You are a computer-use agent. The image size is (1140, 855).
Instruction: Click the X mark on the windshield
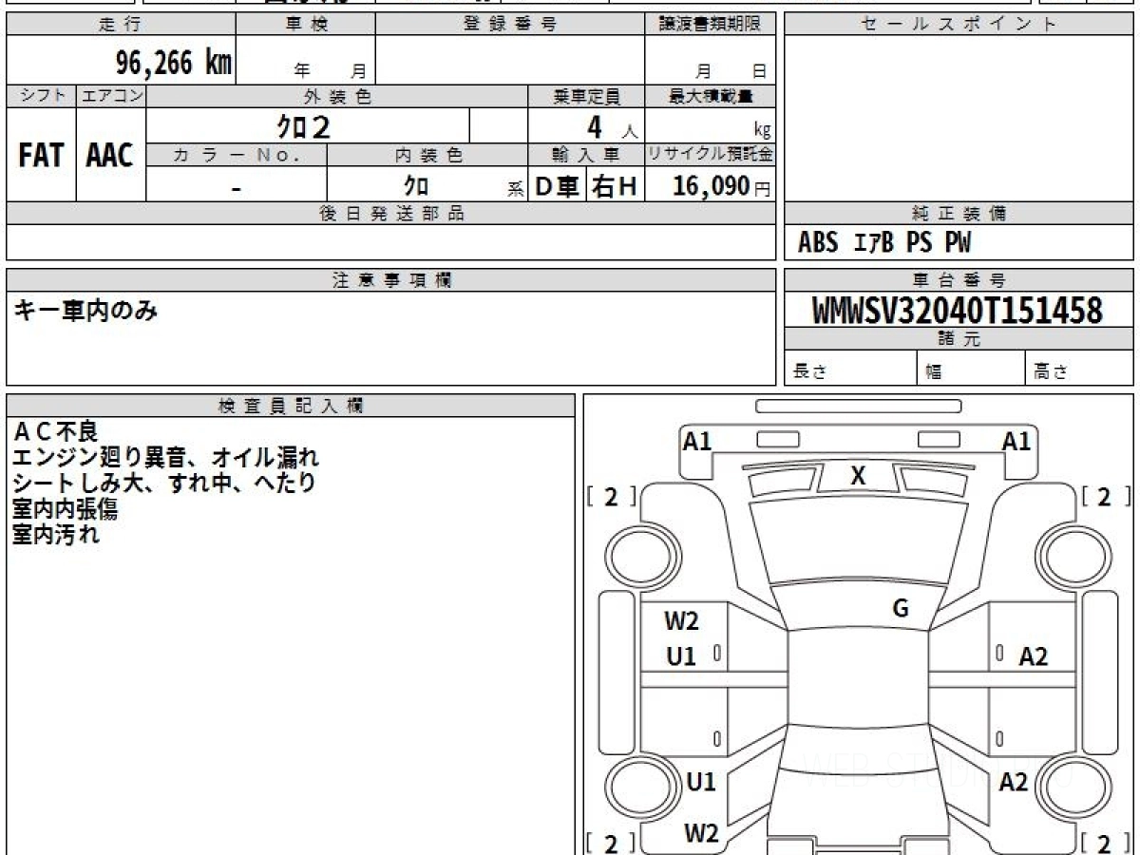point(858,476)
